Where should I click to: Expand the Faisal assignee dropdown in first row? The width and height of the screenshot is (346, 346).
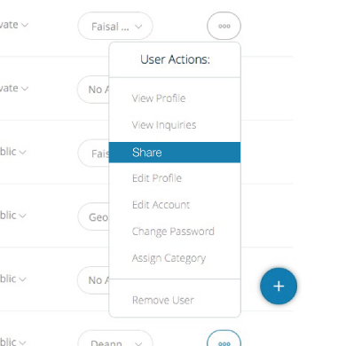coord(115,26)
